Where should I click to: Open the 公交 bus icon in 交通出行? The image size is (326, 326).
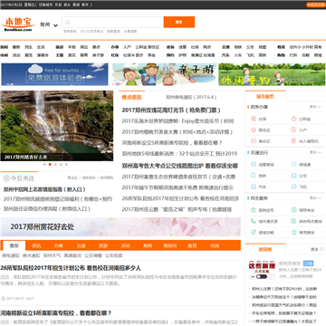click(x=293, y=176)
